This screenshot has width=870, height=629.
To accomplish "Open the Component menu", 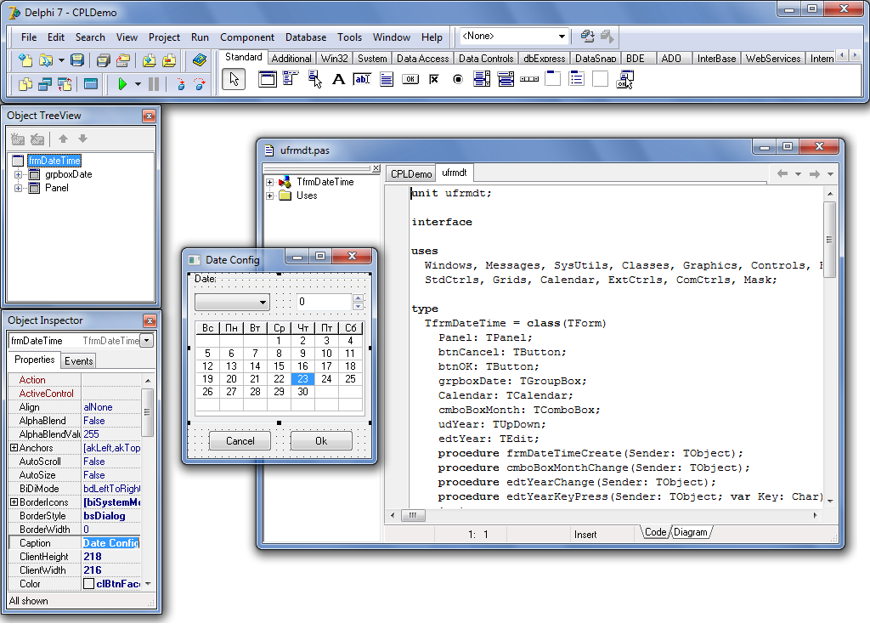I will tap(247, 37).
